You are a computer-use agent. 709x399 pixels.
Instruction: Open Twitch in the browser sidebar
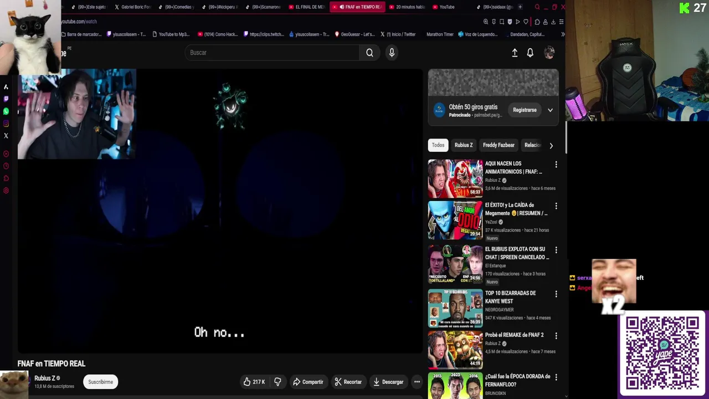coord(6,99)
